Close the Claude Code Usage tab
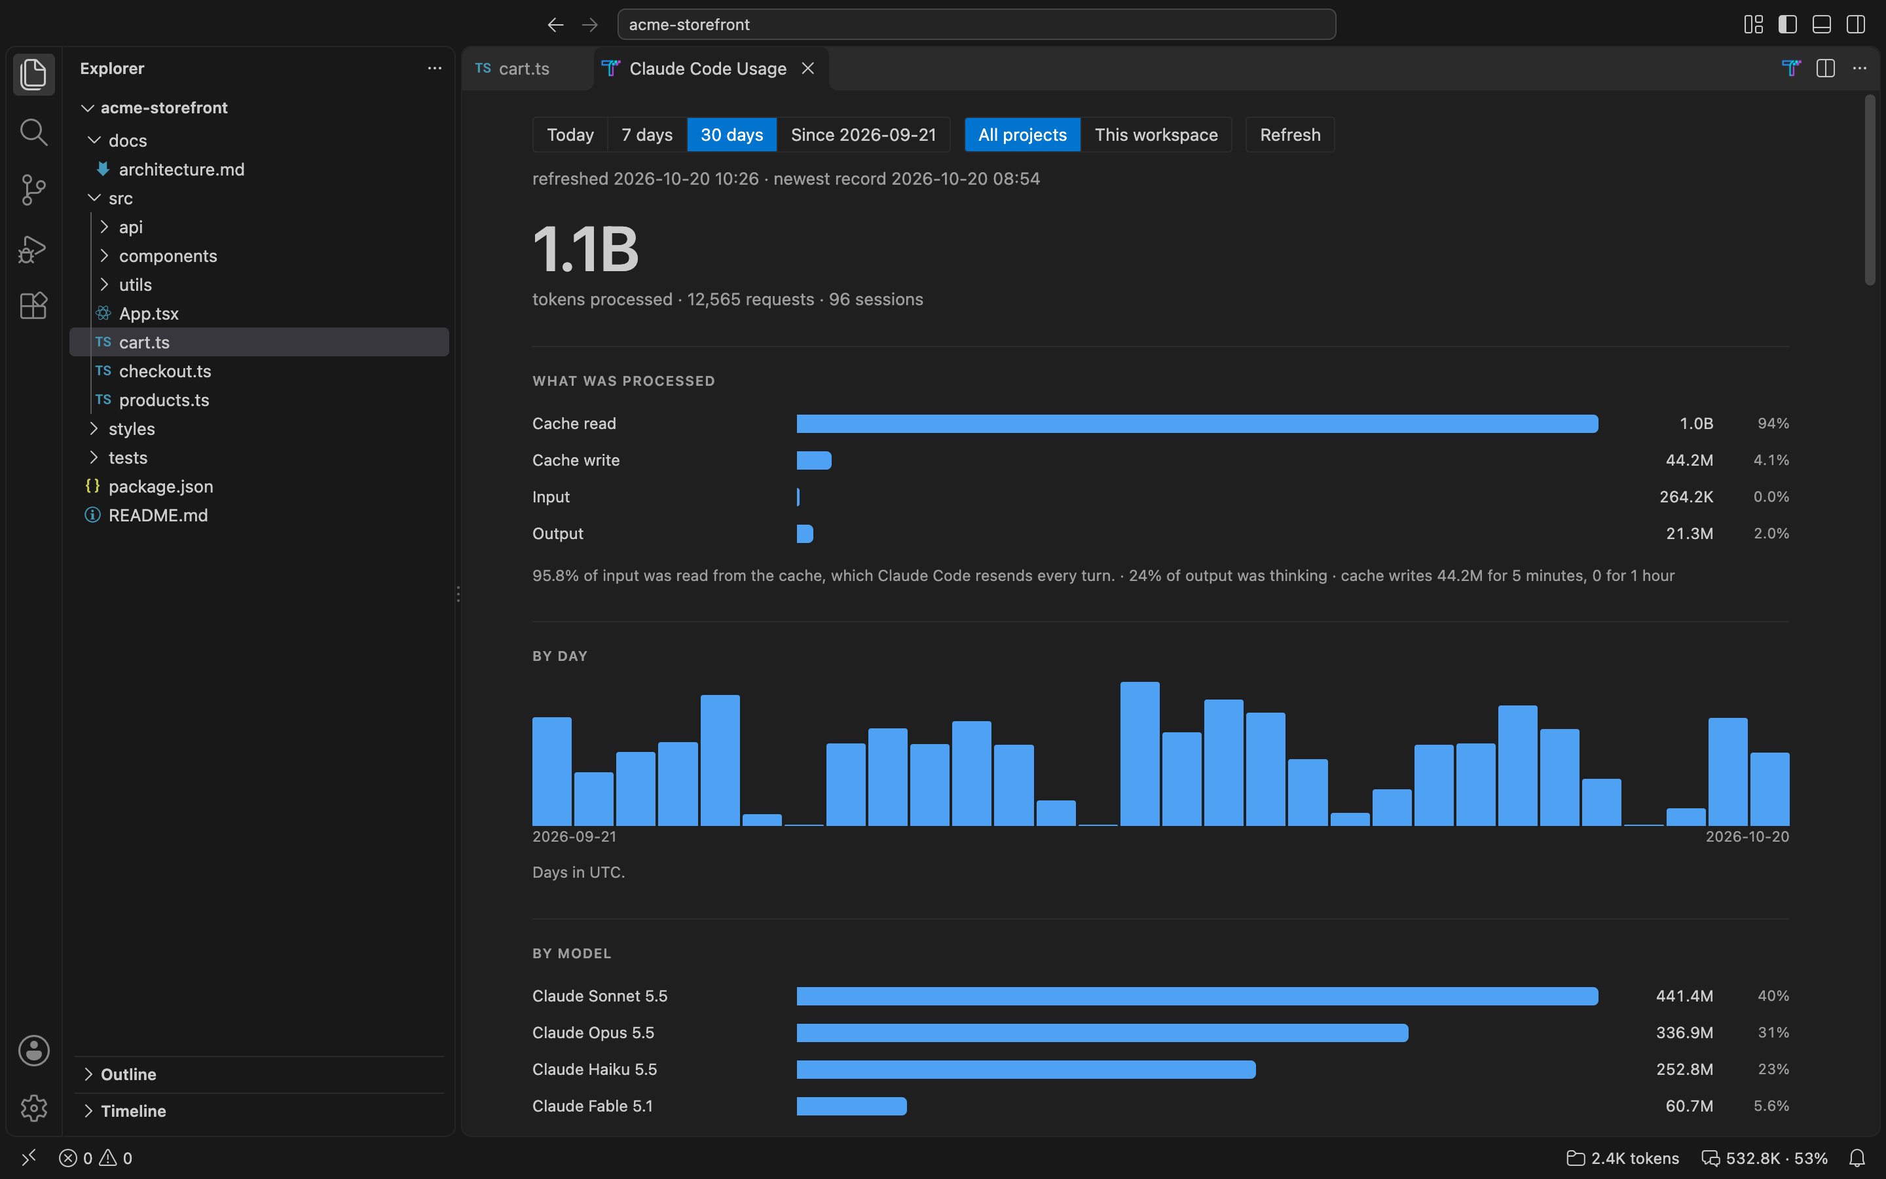The height and width of the screenshot is (1179, 1886). 808,69
